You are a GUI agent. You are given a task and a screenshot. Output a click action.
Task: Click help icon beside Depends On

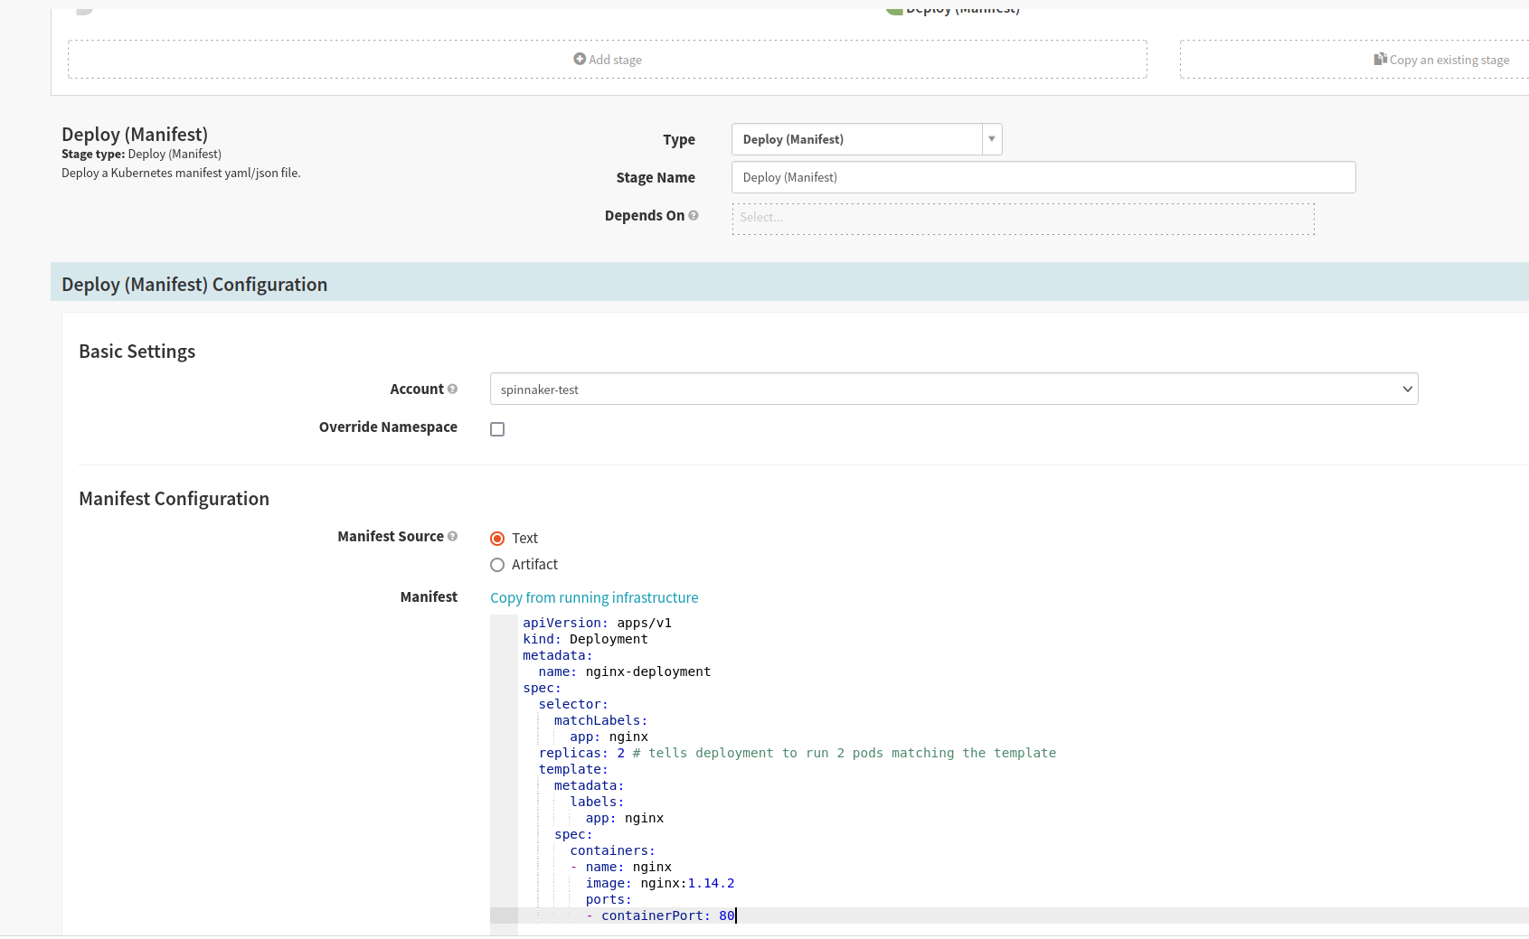pyautogui.click(x=694, y=215)
